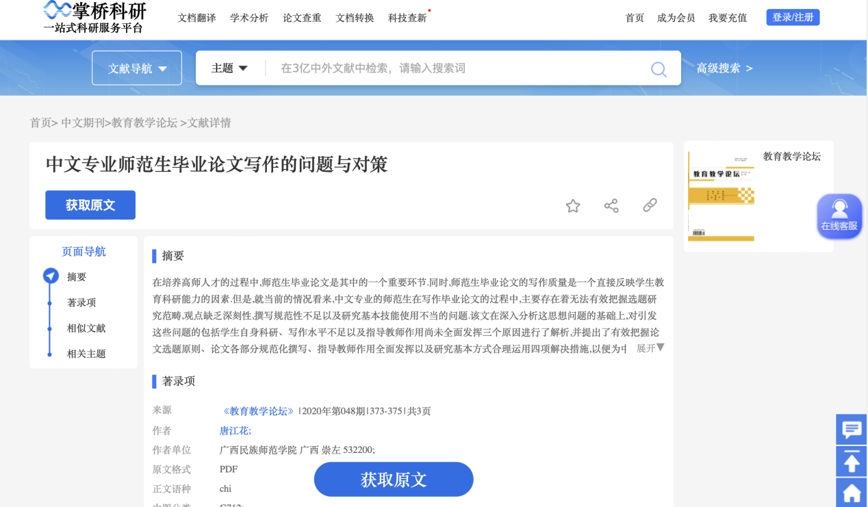This screenshot has height=507, width=868.
Task: Click the article title 中文专业师范生毕业论文写作的问题与对策
Action: coord(217,164)
